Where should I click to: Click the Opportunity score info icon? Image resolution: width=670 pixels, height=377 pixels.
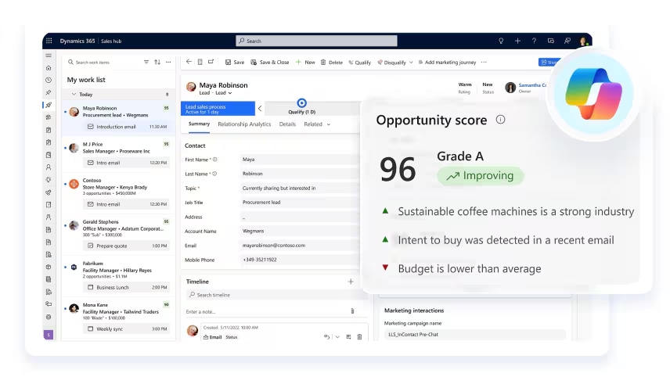(501, 120)
